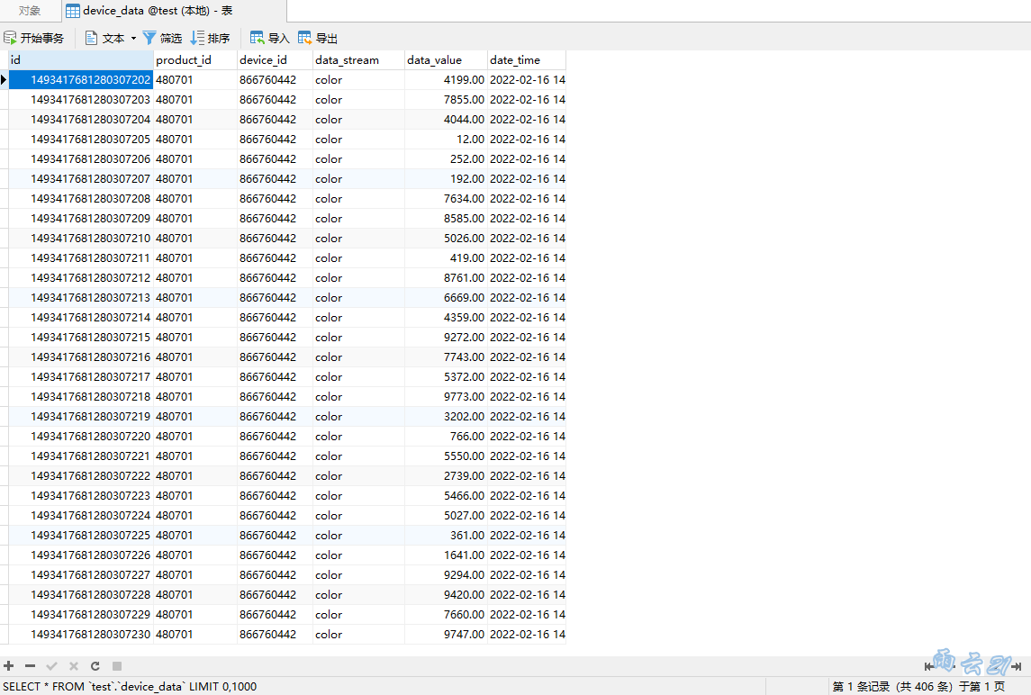The width and height of the screenshot is (1031, 695).
Task: Select cell id 1493417681280307202
Action: [x=81, y=79]
